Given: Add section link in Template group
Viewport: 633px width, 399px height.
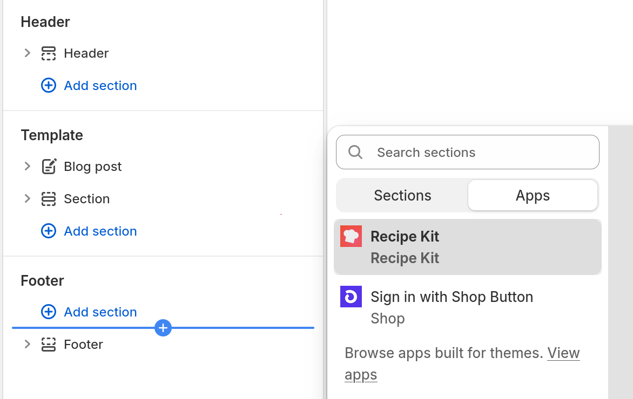Looking at the screenshot, I should (x=100, y=231).
